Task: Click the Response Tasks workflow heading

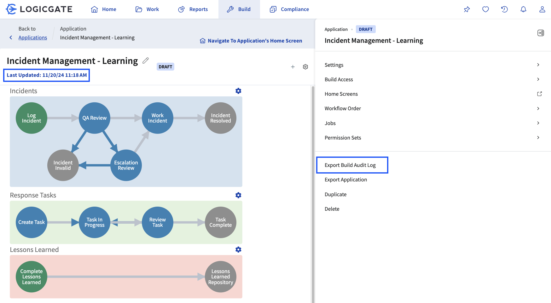Action: pos(33,195)
